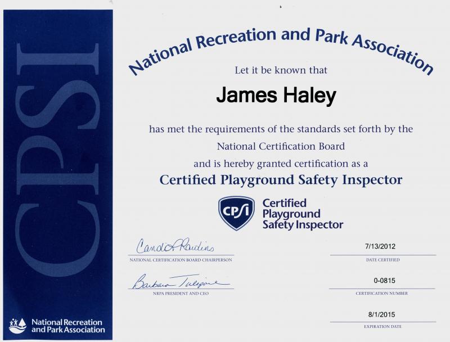Click the National Recreation and Park Association footer text

click(68, 326)
